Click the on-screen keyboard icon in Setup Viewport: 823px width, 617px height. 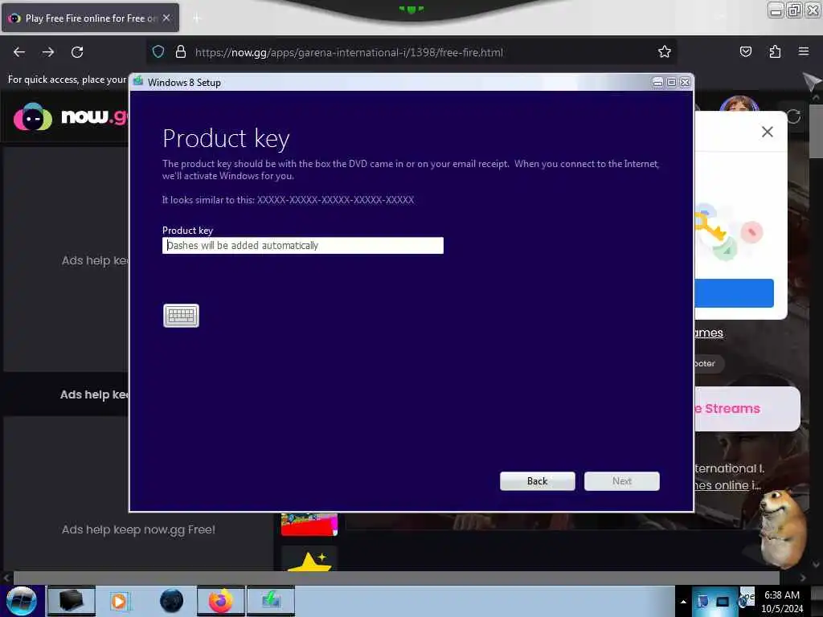[181, 315]
